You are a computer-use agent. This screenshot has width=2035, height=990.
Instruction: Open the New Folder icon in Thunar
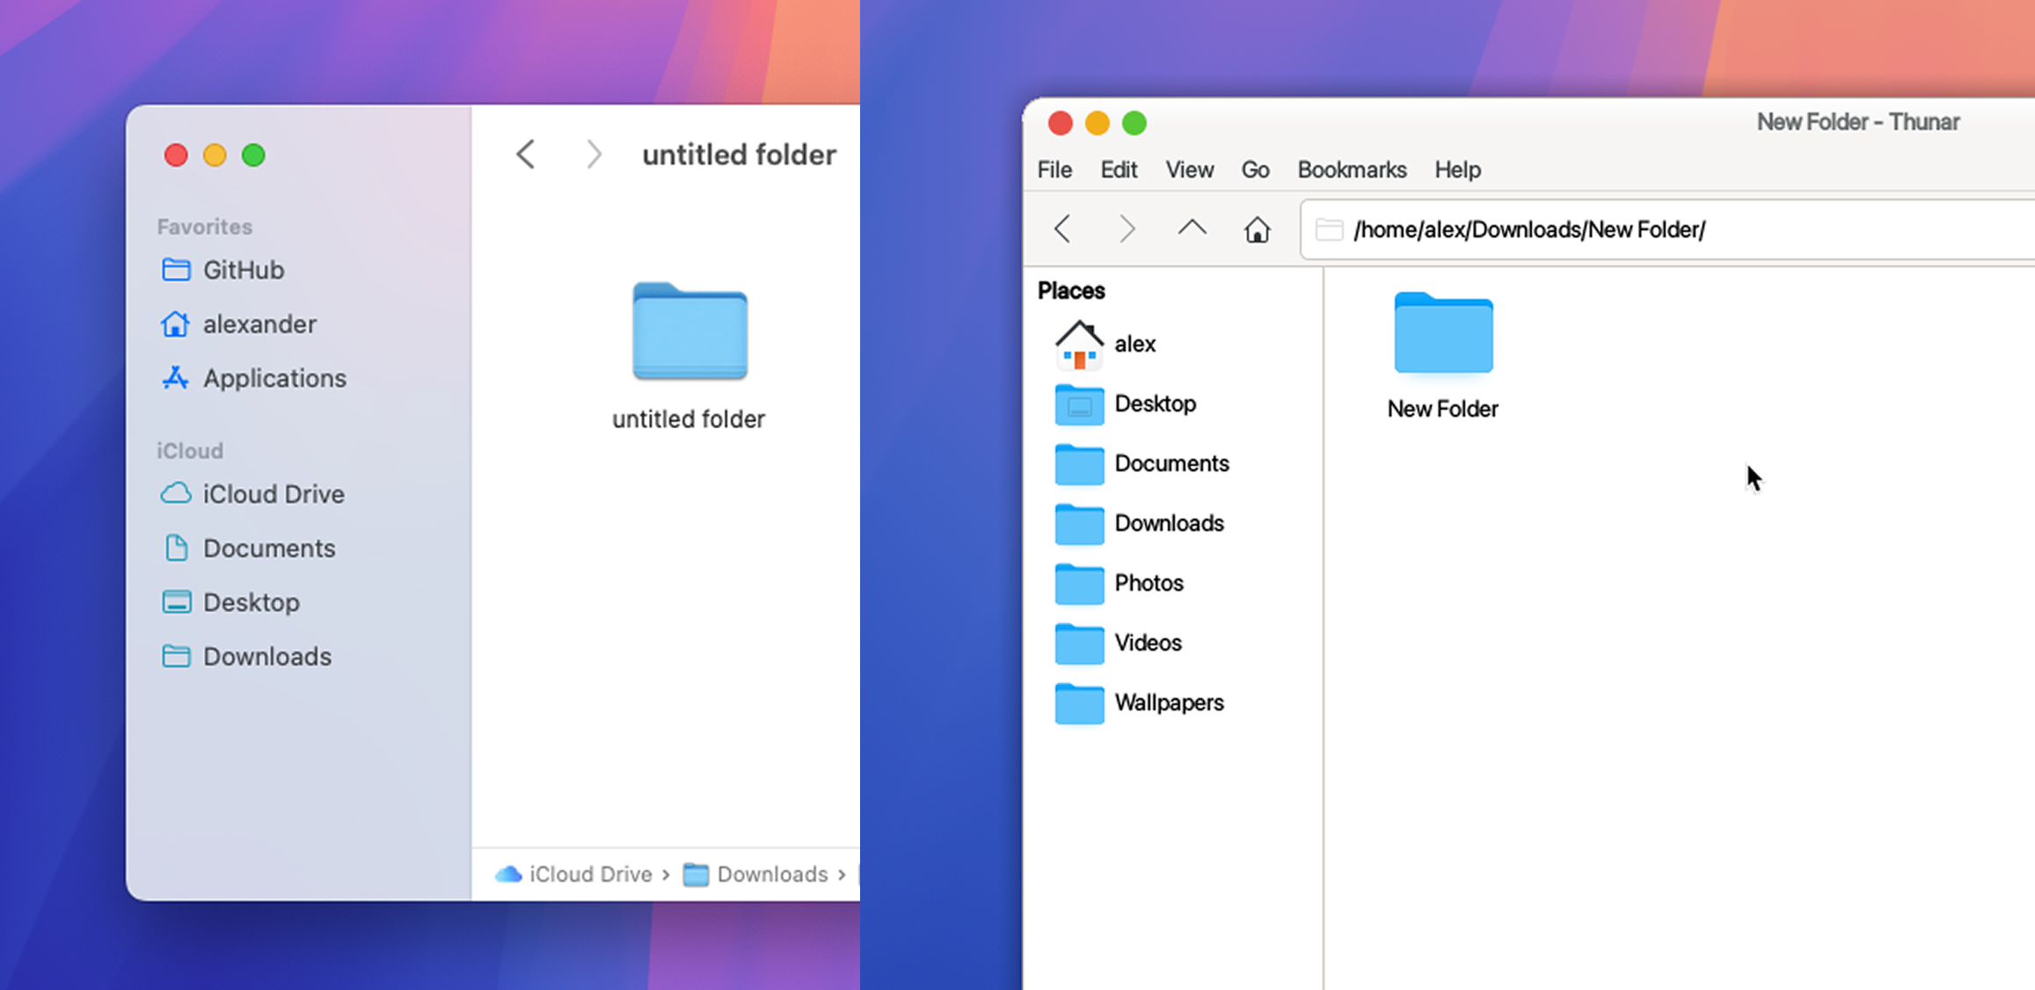click(1443, 336)
